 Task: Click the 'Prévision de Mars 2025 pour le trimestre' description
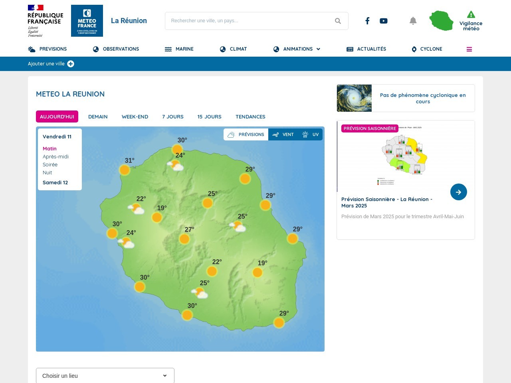(x=402, y=217)
